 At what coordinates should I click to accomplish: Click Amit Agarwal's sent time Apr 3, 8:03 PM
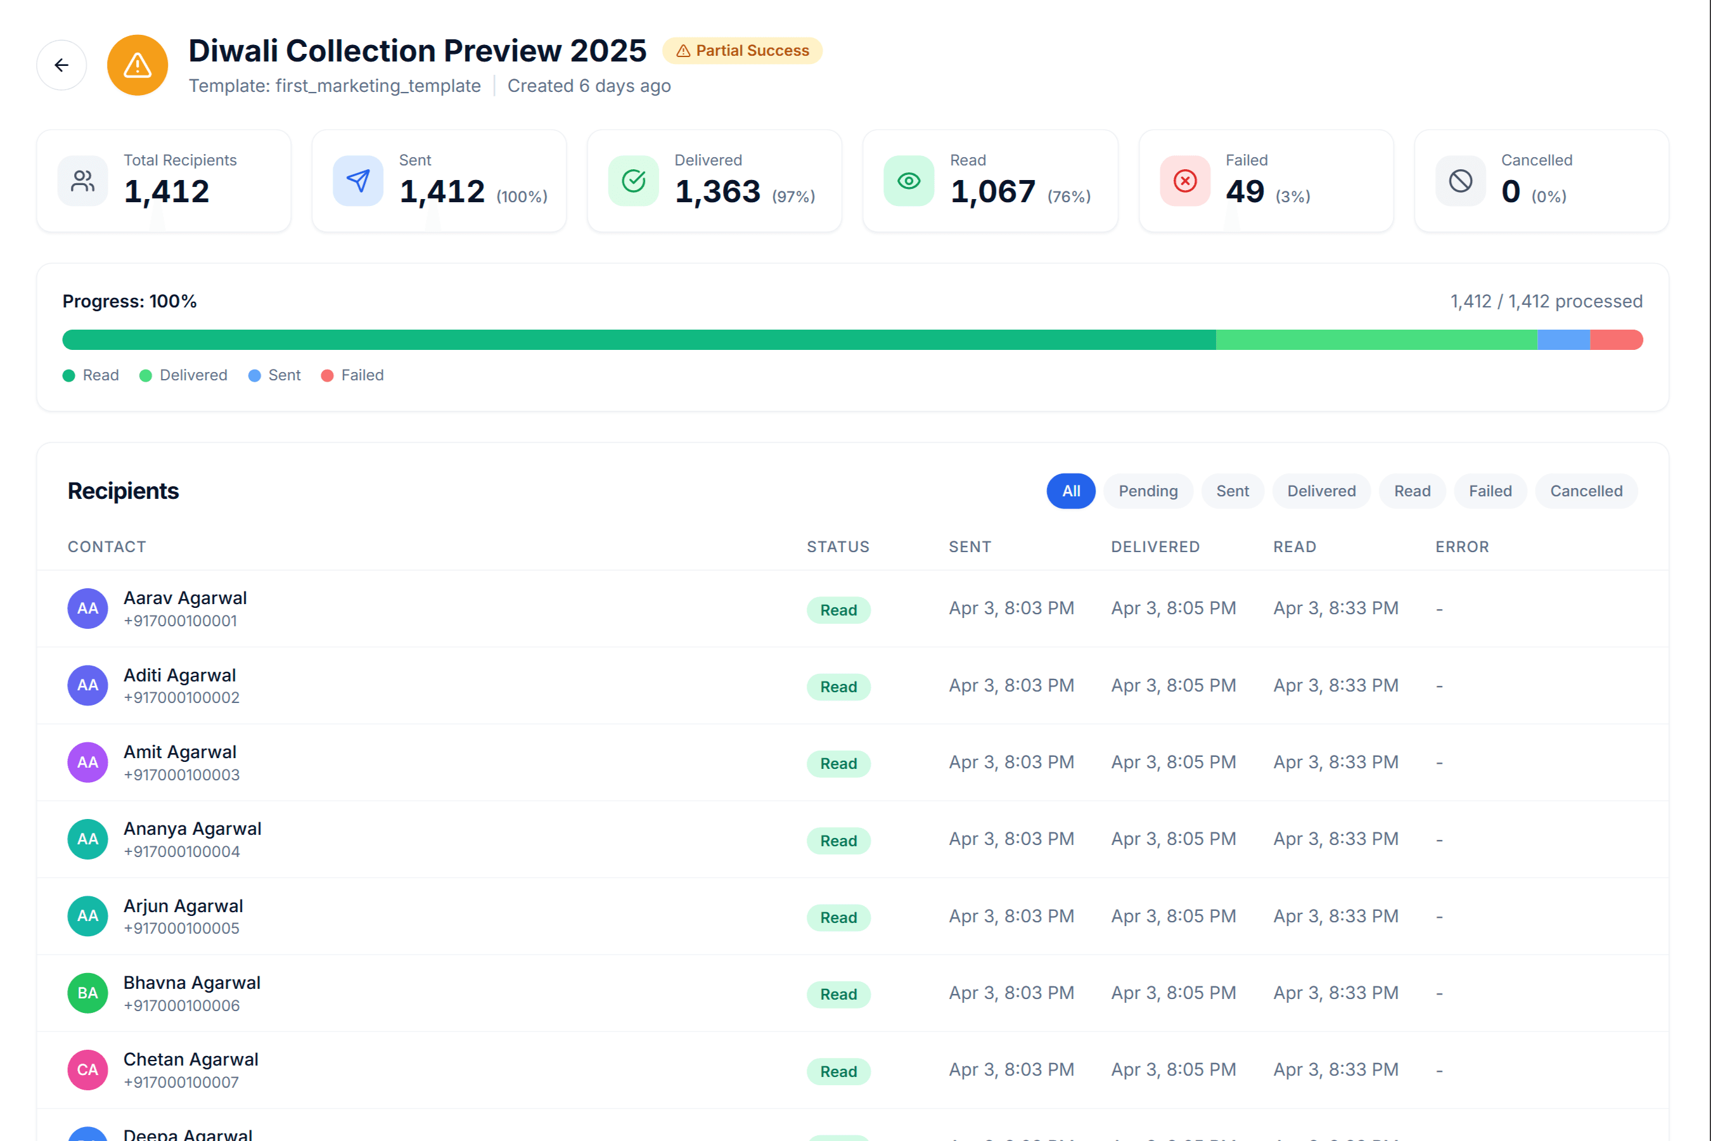[1011, 762]
